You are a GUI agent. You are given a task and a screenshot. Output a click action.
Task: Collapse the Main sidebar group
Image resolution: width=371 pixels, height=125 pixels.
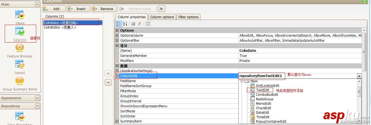tap(37, 4)
